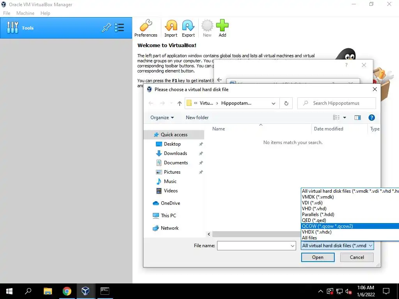Click the help question mark in wizard window

pos(346,65)
